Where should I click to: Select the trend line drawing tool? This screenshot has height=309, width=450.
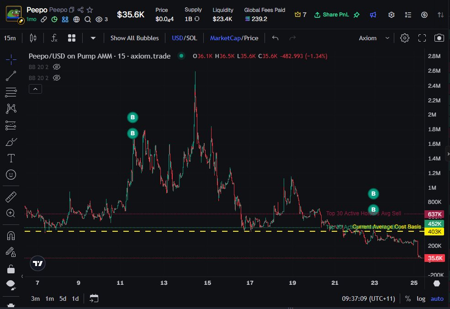[x=11, y=76]
